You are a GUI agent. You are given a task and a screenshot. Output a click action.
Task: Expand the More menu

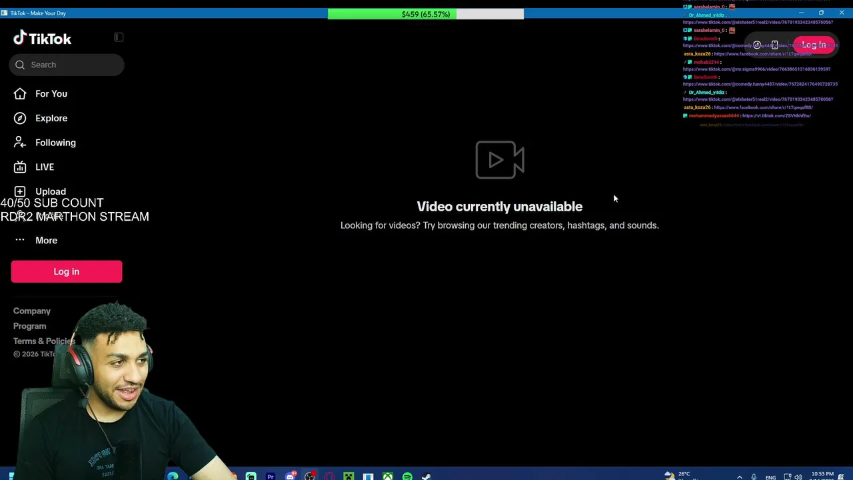click(46, 240)
